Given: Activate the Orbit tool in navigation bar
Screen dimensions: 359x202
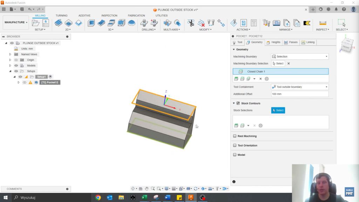Looking at the screenshot, I should click(133, 189).
